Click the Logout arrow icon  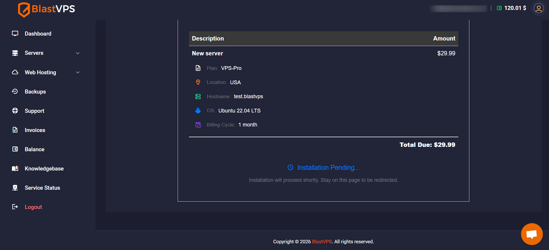pyautogui.click(x=15, y=207)
